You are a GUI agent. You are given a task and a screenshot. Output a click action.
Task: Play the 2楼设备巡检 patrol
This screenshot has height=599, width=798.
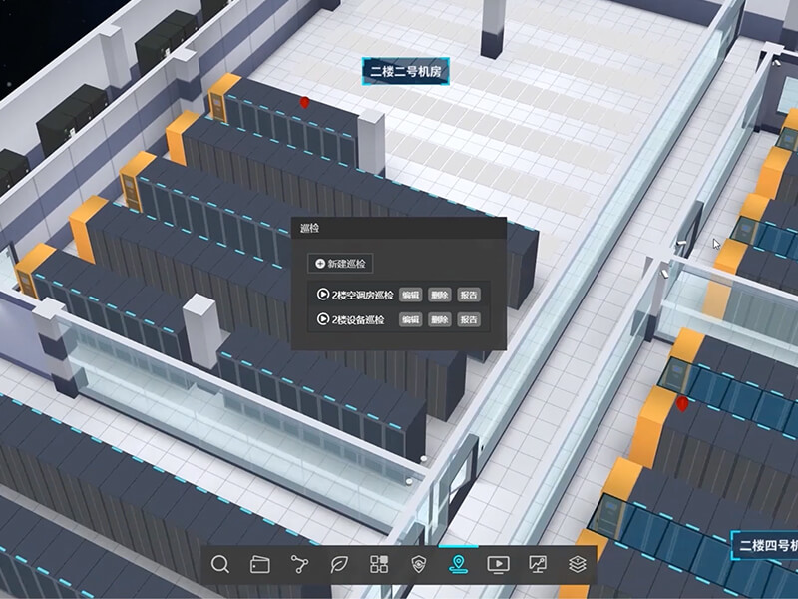pyautogui.click(x=322, y=319)
